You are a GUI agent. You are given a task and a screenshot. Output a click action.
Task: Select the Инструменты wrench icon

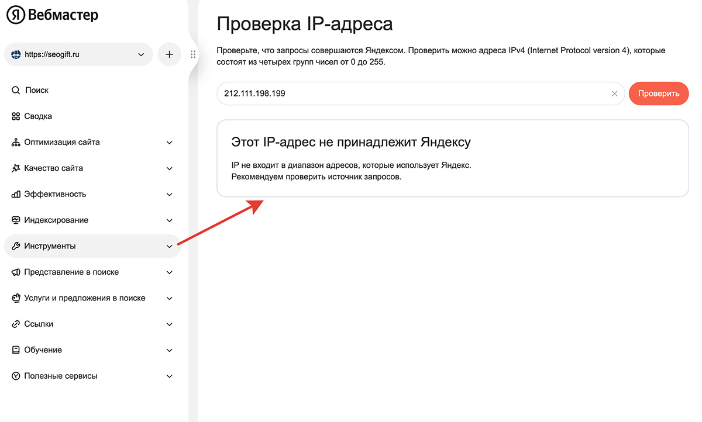click(15, 246)
